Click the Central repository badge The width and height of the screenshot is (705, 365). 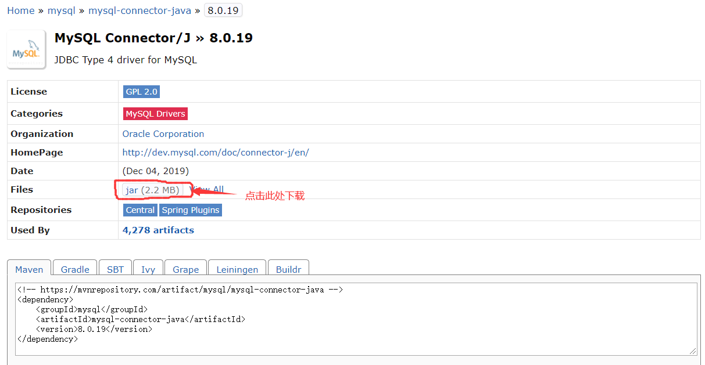(139, 209)
